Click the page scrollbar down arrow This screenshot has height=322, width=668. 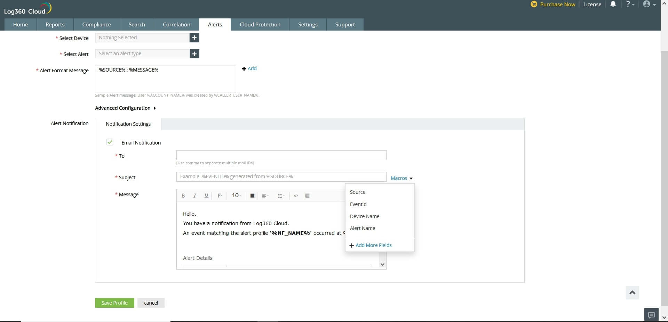664,318
